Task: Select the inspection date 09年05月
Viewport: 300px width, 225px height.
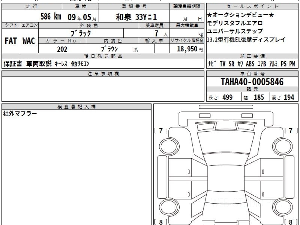Action: [x=82, y=17]
